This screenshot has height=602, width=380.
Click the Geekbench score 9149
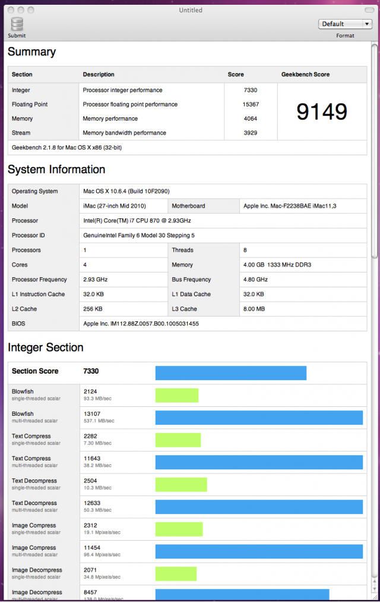tap(322, 112)
